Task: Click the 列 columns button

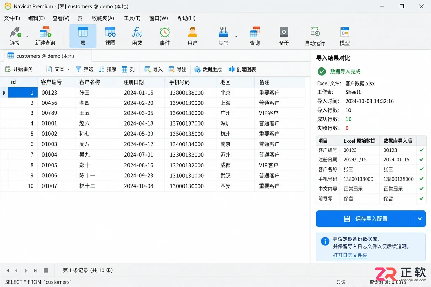Action: [x=128, y=69]
